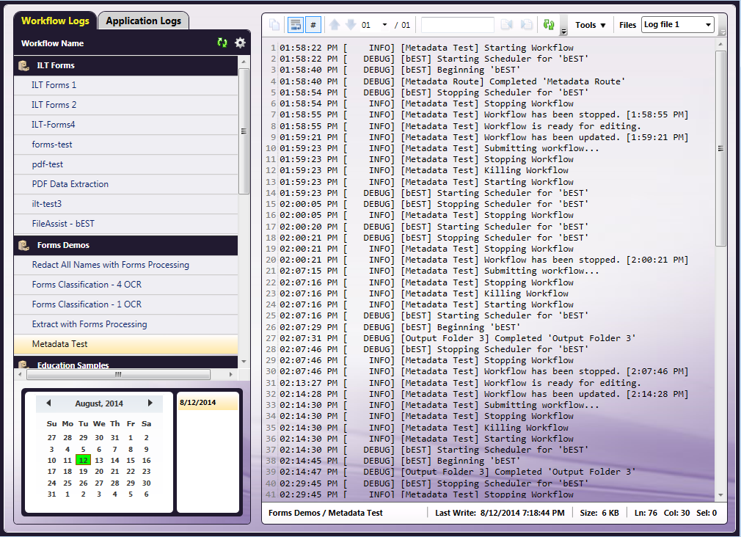The height and width of the screenshot is (537, 741).
Task: Click workflow list vertical scrollbar
Action: 244,131
